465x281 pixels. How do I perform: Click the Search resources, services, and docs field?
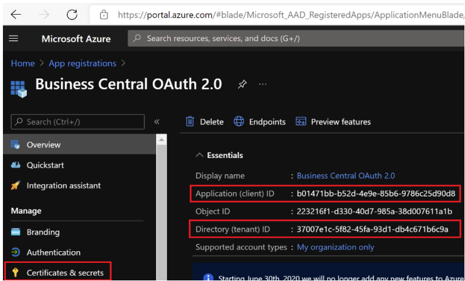[x=292, y=39]
